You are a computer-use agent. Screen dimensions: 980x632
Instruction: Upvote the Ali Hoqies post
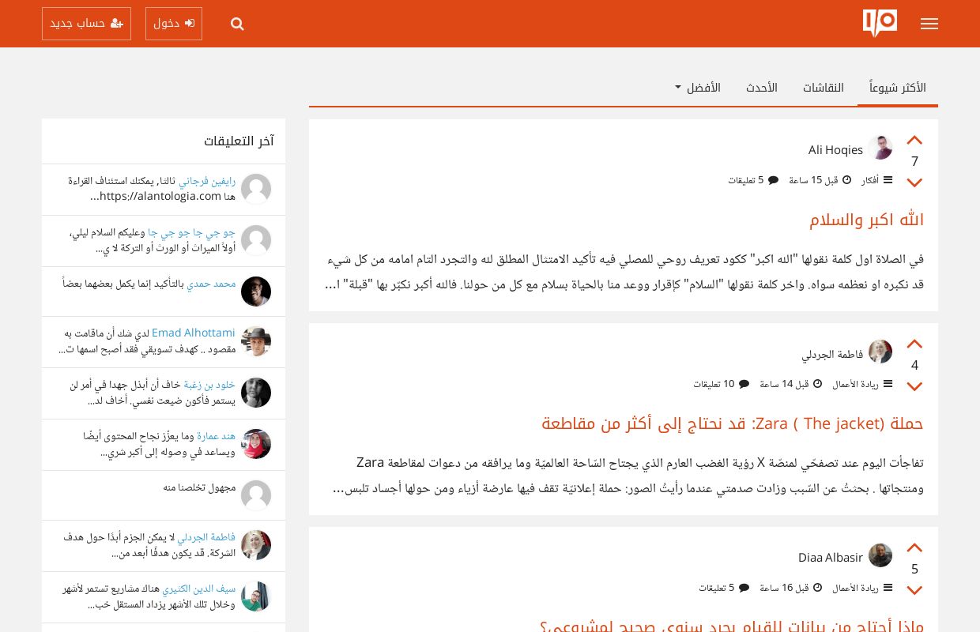pyautogui.click(x=914, y=141)
